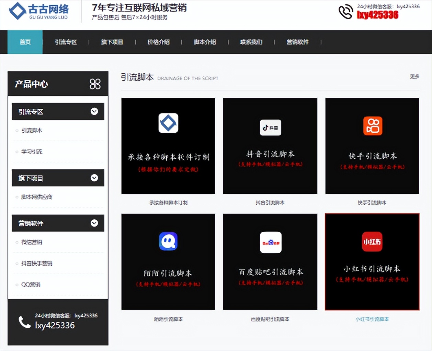Collapse the 引流专区 sidebar section arrow

(94, 111)
